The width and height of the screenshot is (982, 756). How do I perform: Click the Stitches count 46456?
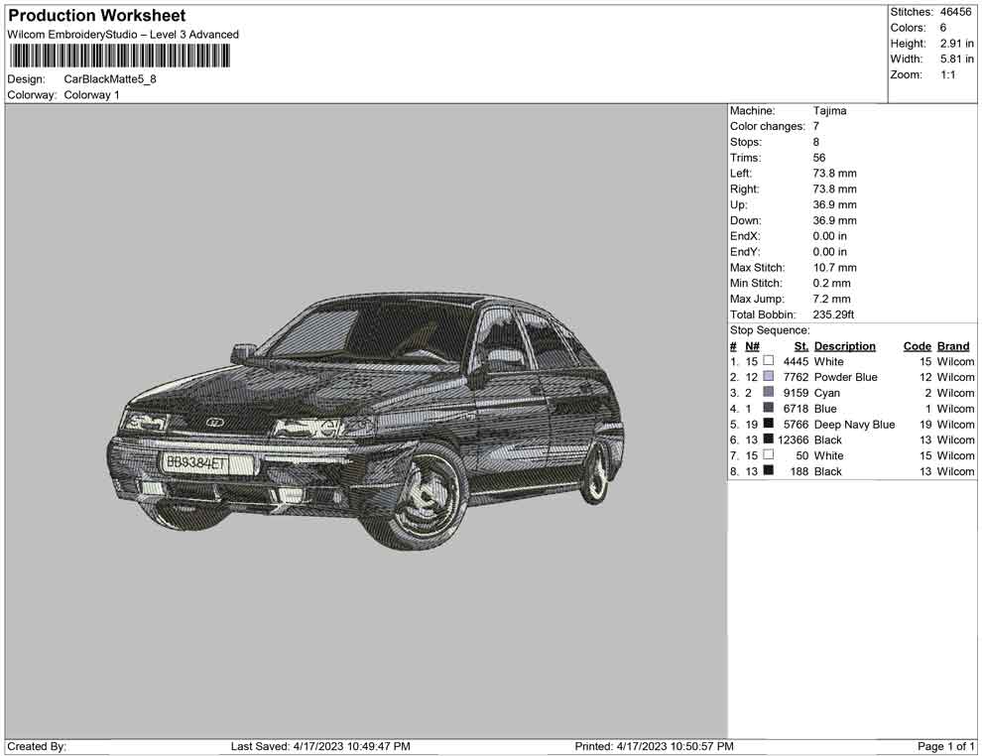(954, 12)
